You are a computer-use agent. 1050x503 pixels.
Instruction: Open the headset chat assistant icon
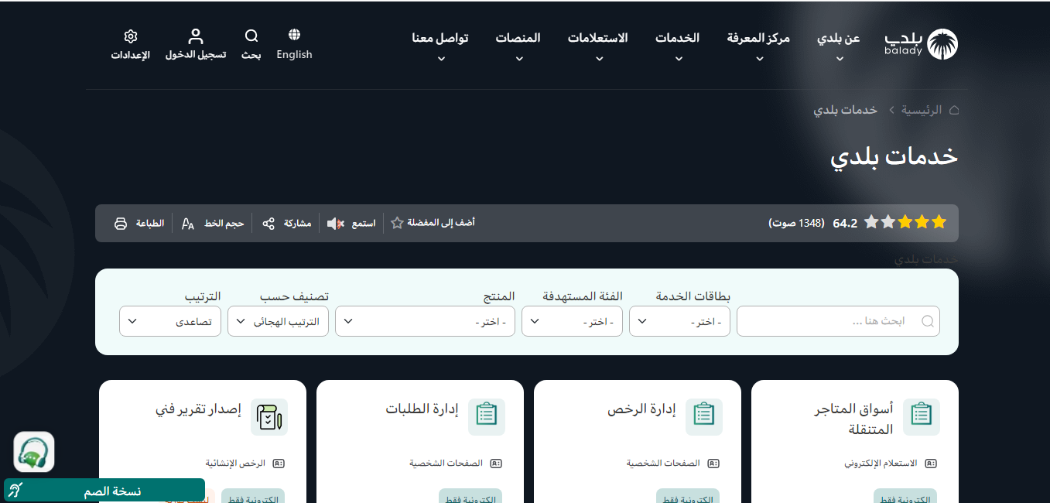click(x=34, y=452)
